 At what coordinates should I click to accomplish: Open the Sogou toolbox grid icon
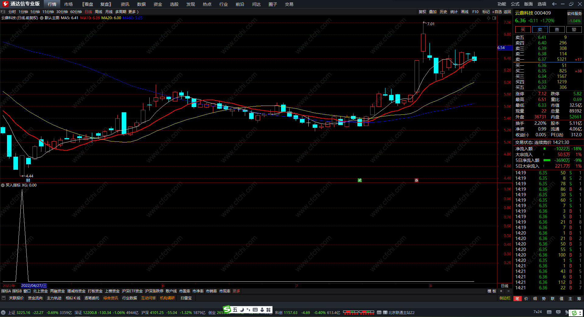pyautogui.click(x=268, y=310)
